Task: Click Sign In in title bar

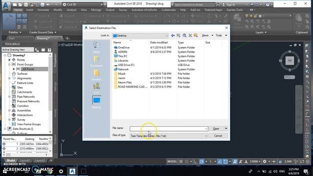Action: point(230,4)
